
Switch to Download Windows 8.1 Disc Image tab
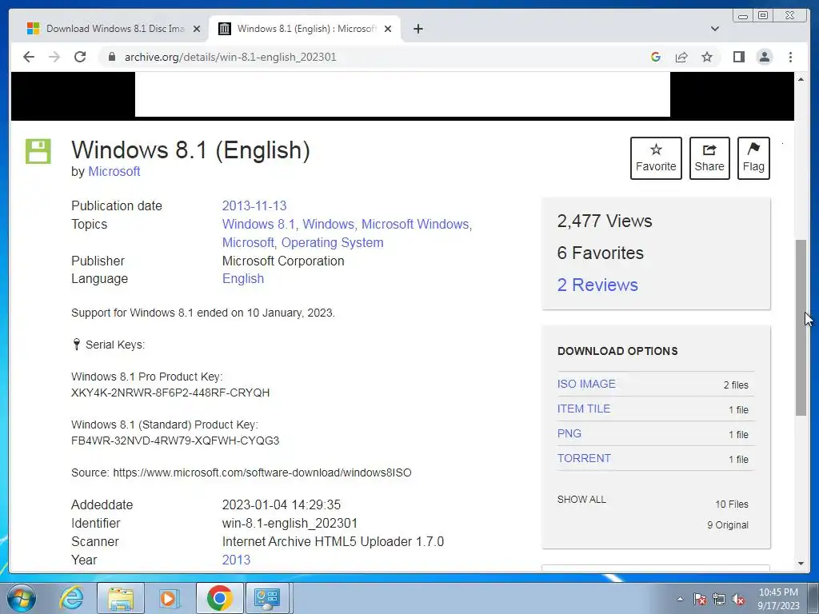click(x=114, y=29)
